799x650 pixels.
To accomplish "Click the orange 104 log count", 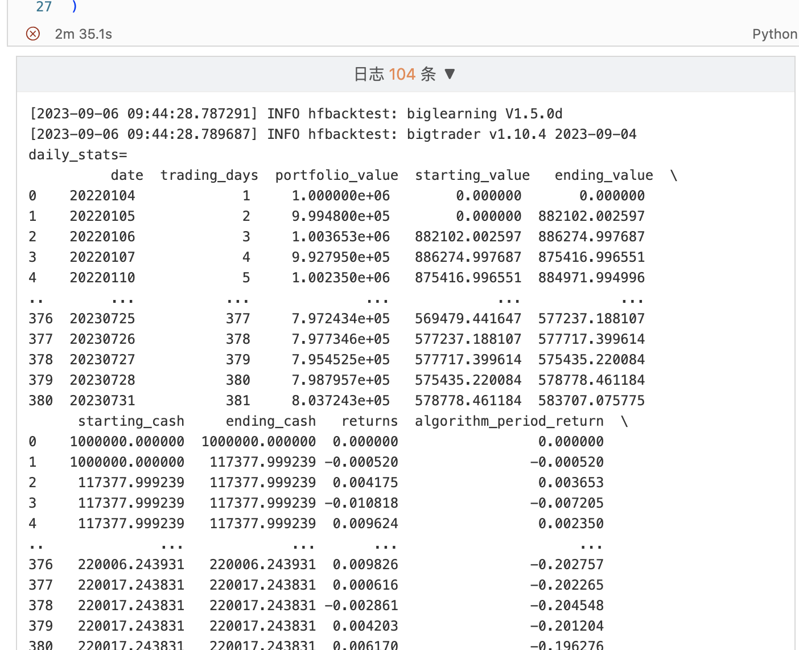I will point(402,74).
